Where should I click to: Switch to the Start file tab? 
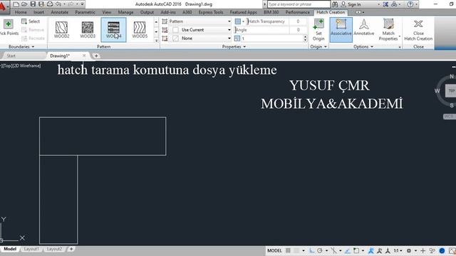click(11, 55)
